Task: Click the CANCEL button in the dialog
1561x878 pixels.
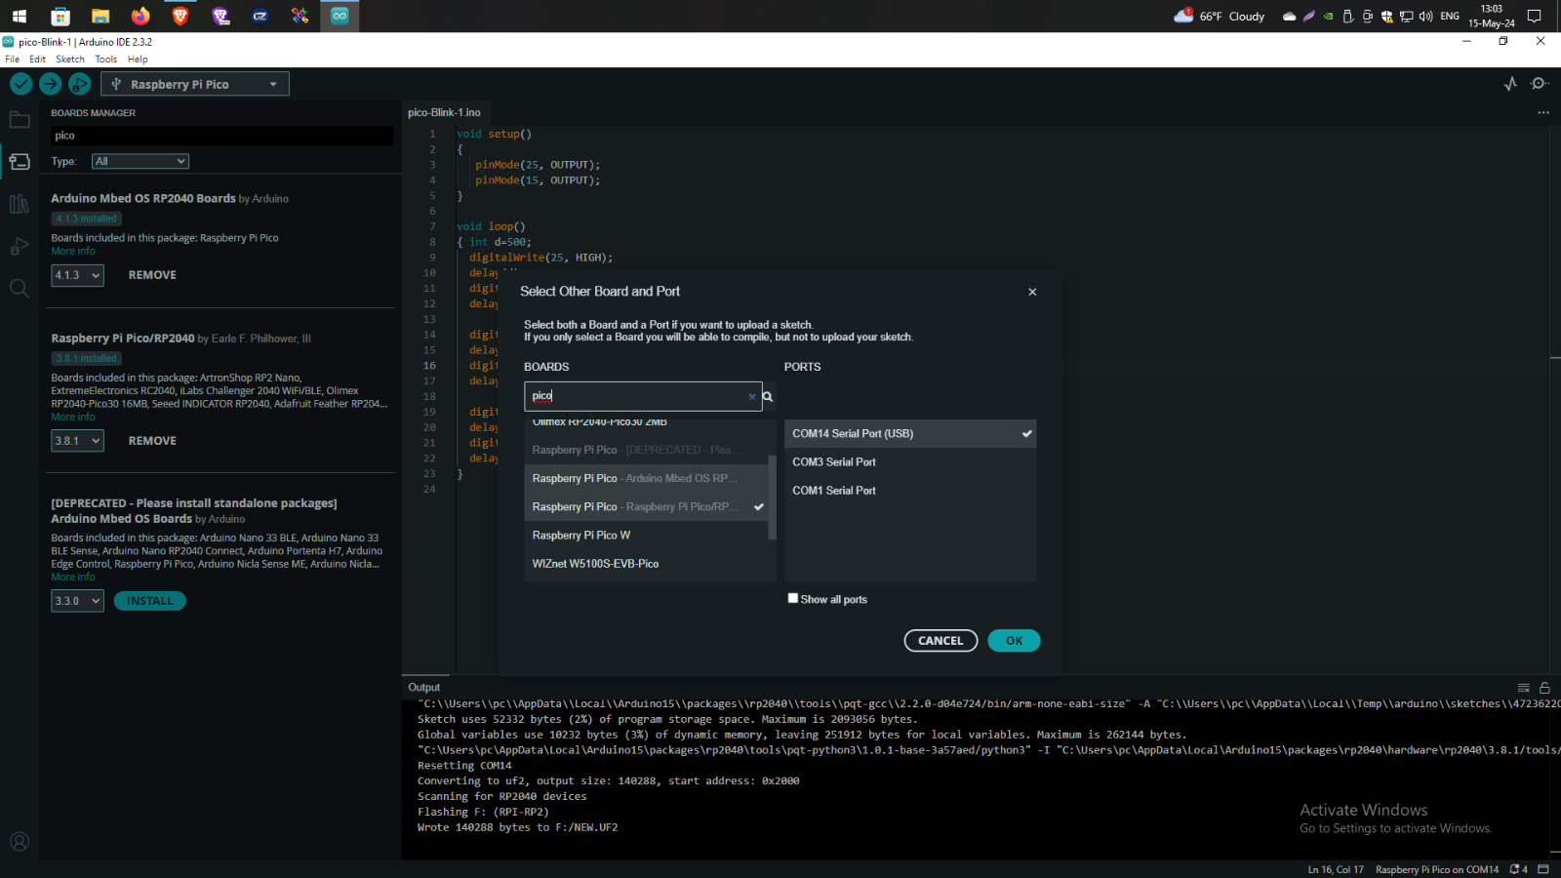Action: click(x=941, y=641)
